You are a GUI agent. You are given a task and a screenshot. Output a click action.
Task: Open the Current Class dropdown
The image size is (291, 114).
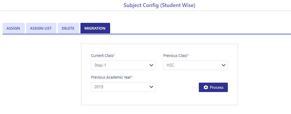[x=123, y=65]
